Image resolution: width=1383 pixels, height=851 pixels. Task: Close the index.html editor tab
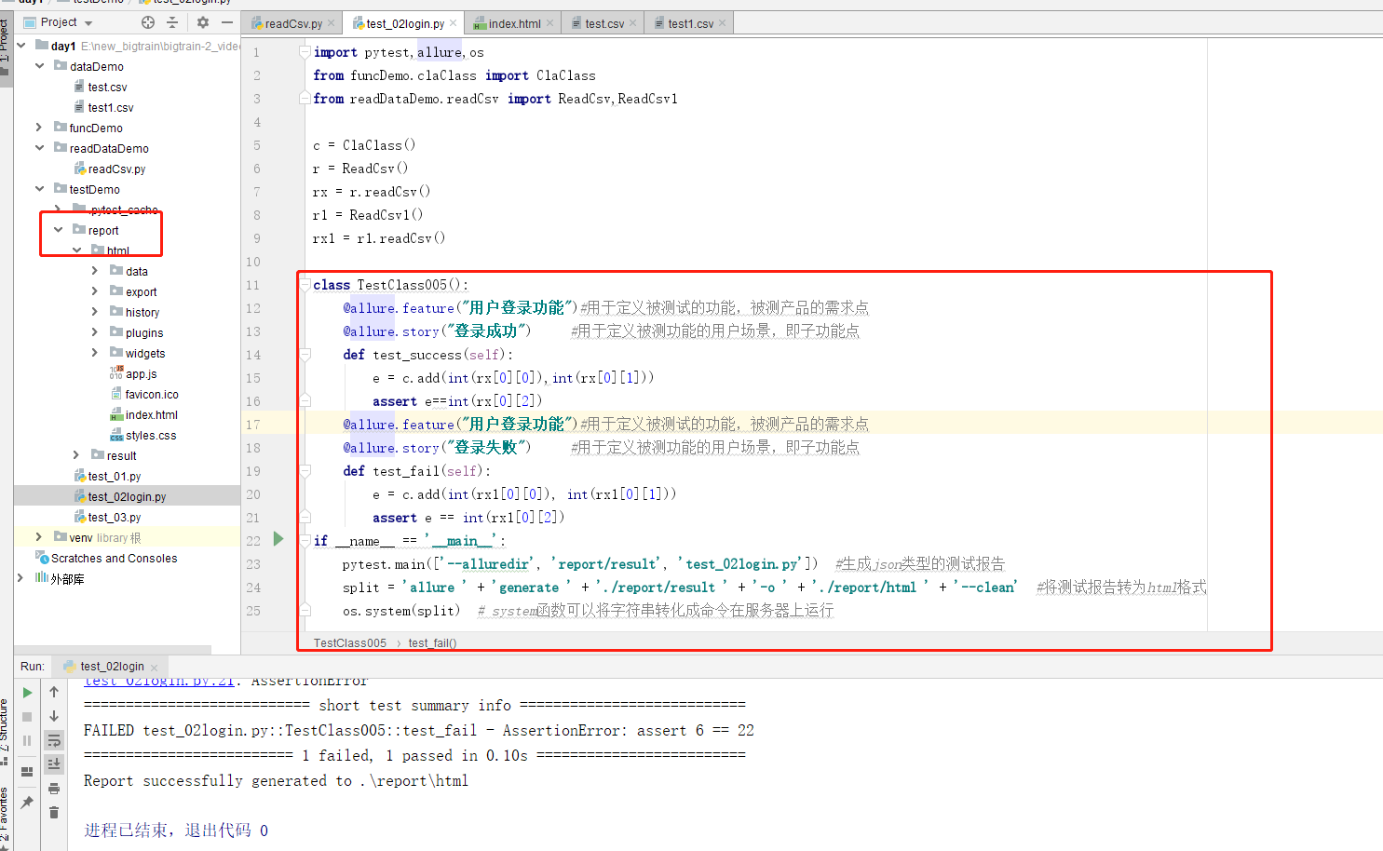point(549,23)
